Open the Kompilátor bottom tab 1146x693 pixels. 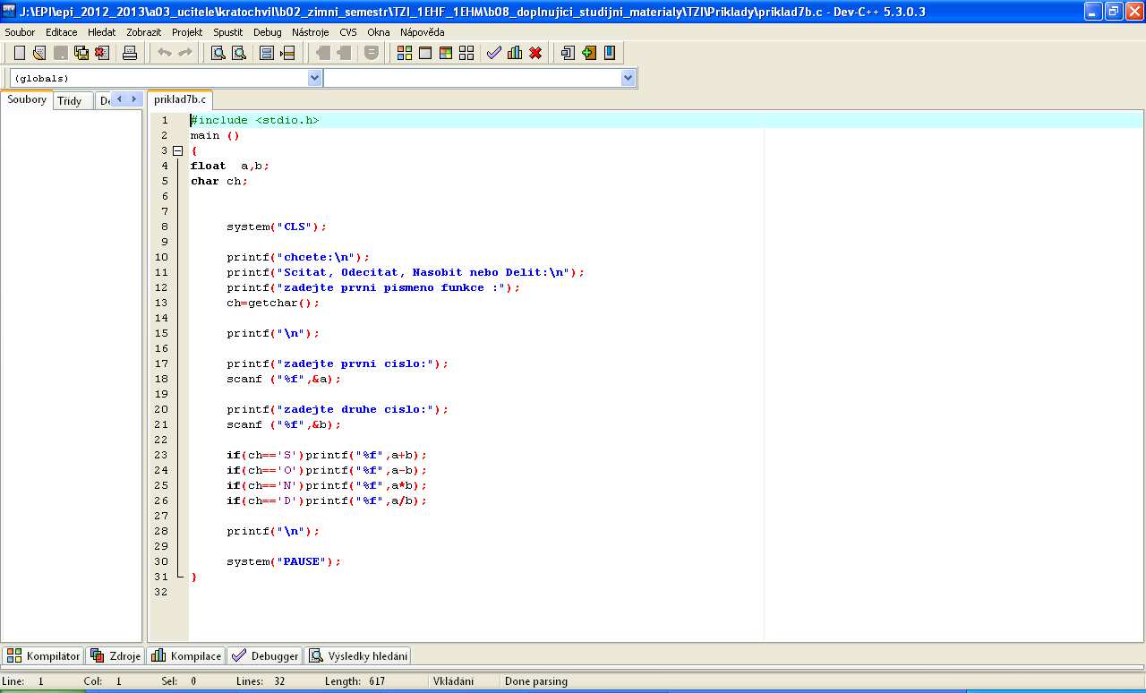tap(44, 656)
